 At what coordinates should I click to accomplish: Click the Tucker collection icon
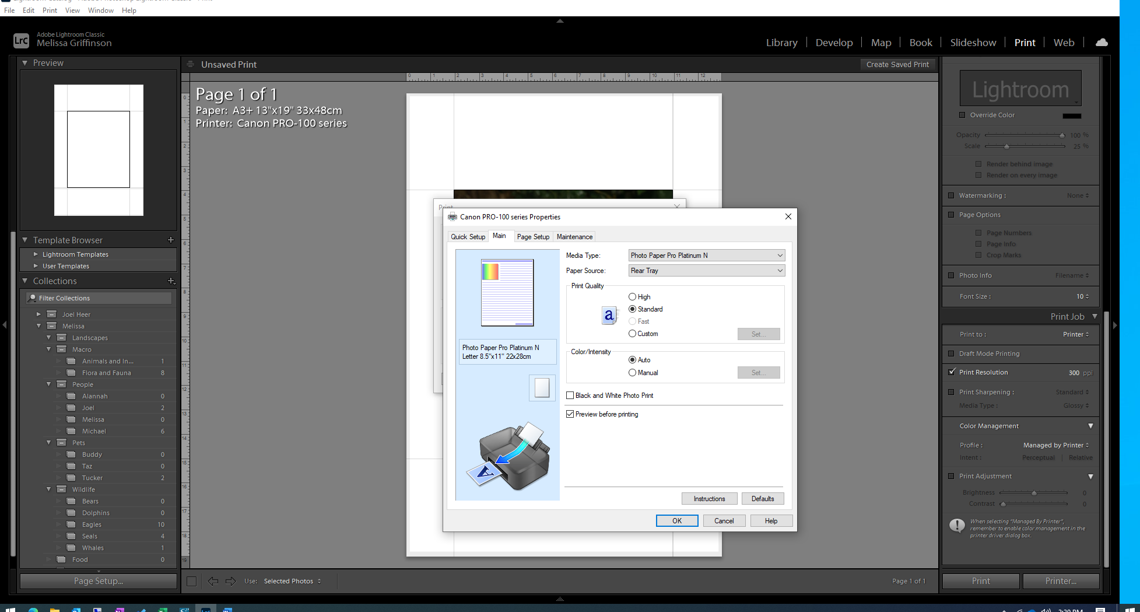coord(71,478)
